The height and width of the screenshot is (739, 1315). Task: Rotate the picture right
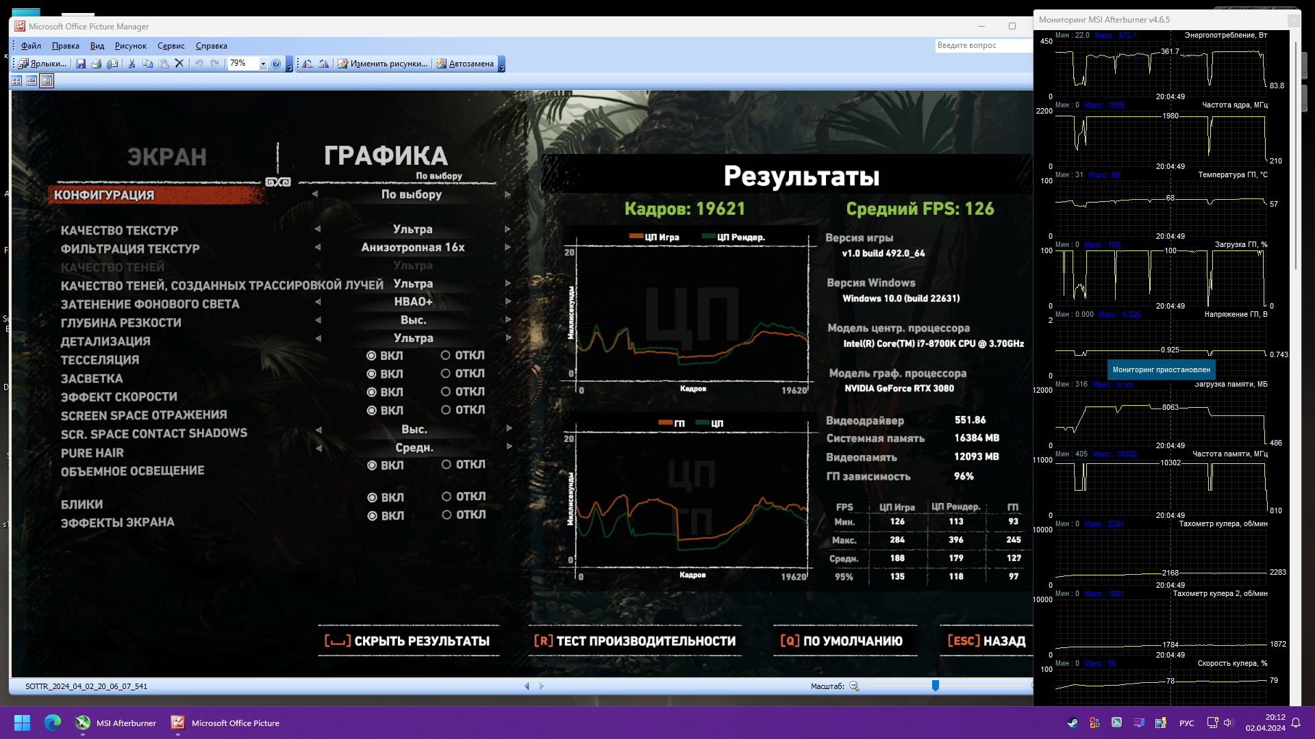[323, 64]
